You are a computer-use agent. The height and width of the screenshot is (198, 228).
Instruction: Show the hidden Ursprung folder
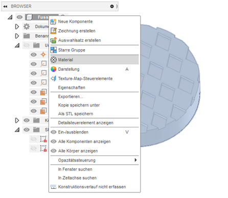tap(27, 46)
